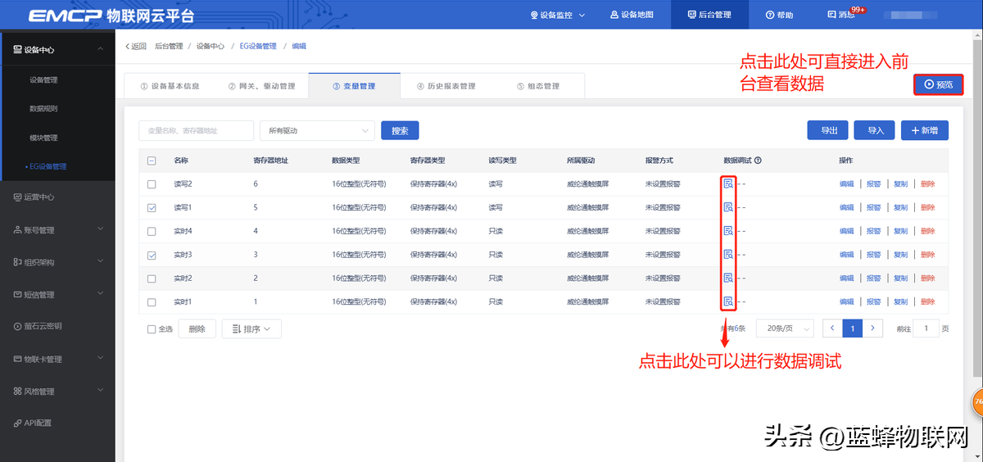Click the 预览 preview button
This screenshot has width=983, height=462.
(x=938, y=84)
